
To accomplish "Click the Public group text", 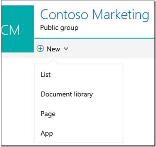I will 59,28.
